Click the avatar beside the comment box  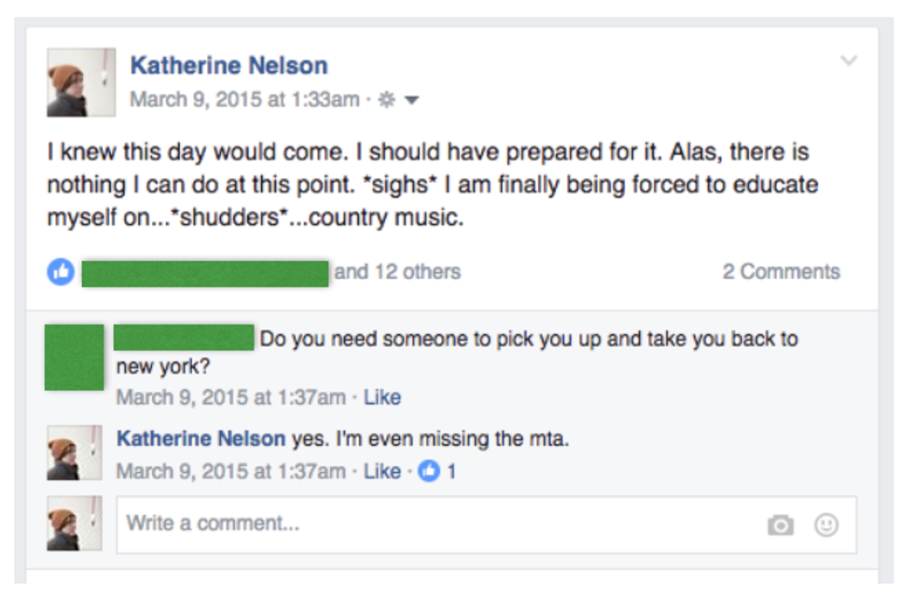pos(74,524)
